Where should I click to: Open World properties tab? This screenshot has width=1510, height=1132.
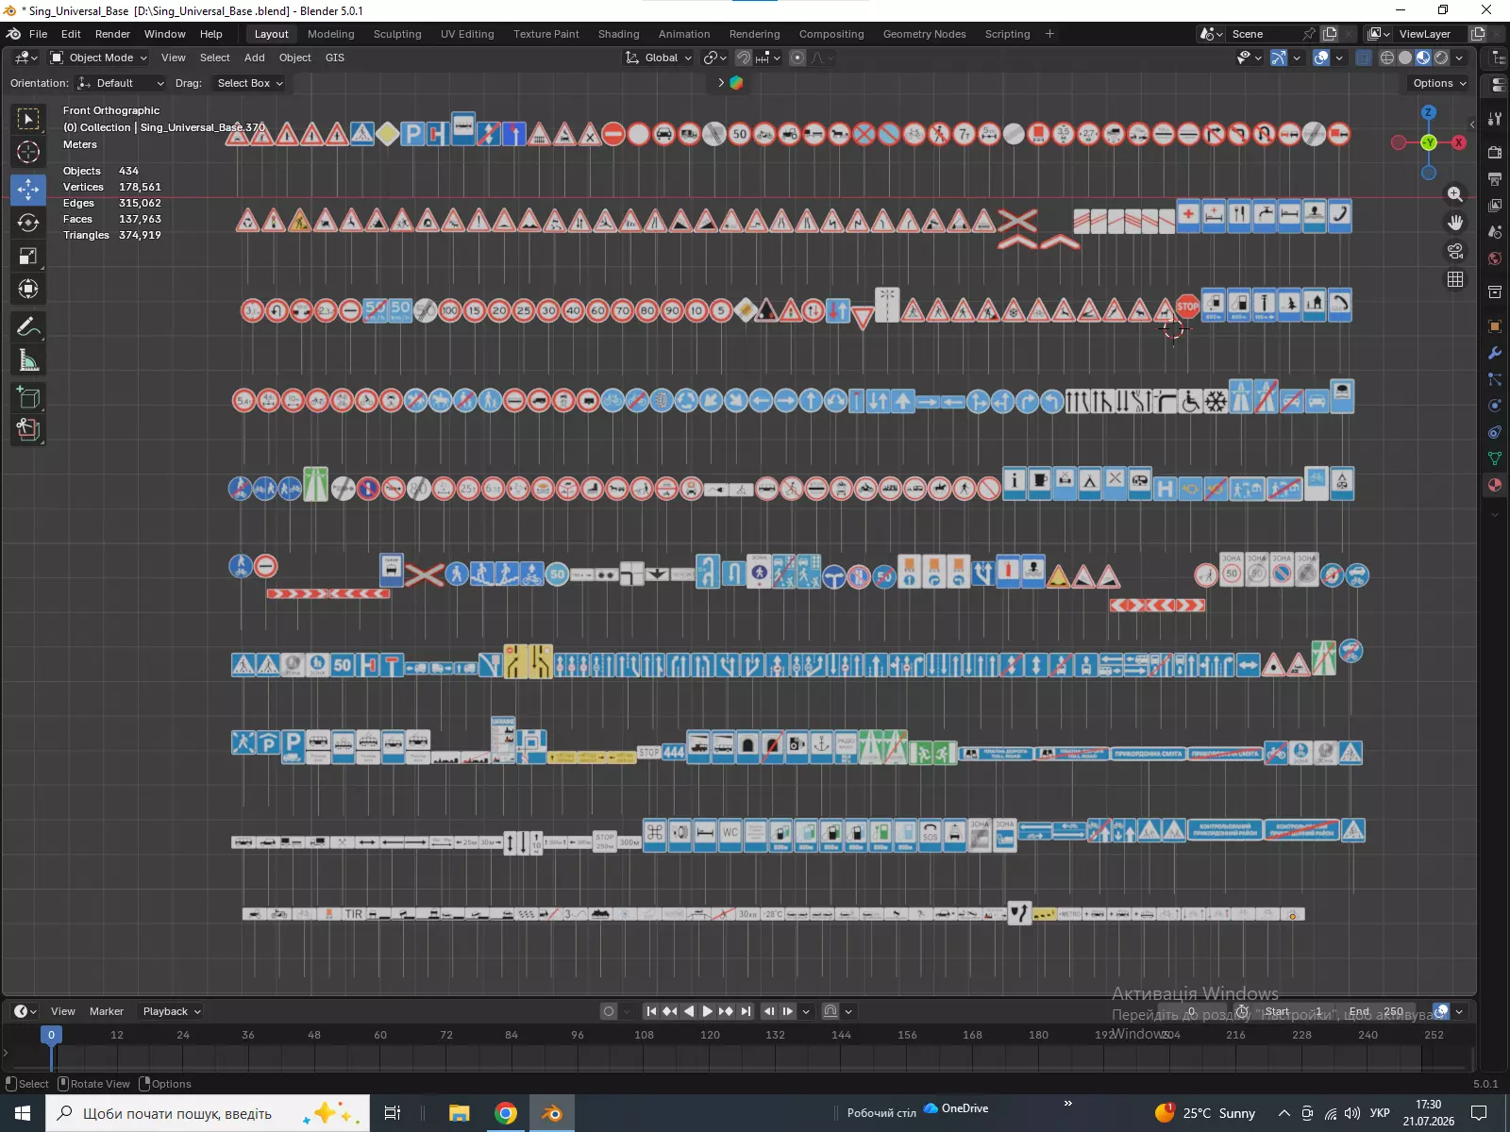click(1495, 258)
